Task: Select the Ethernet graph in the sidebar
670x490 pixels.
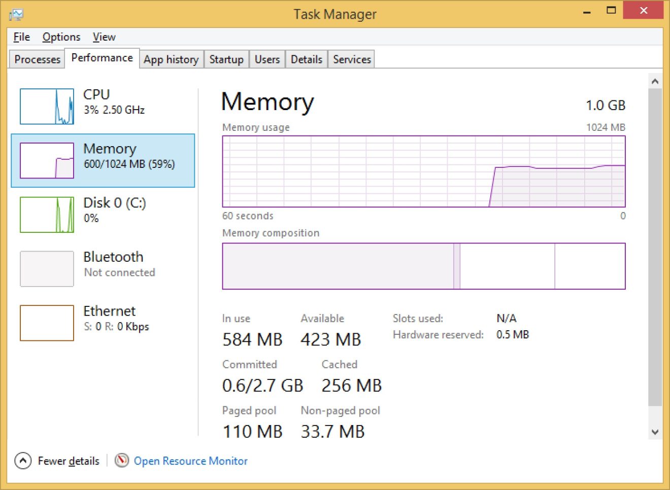Action: [47, 323]
